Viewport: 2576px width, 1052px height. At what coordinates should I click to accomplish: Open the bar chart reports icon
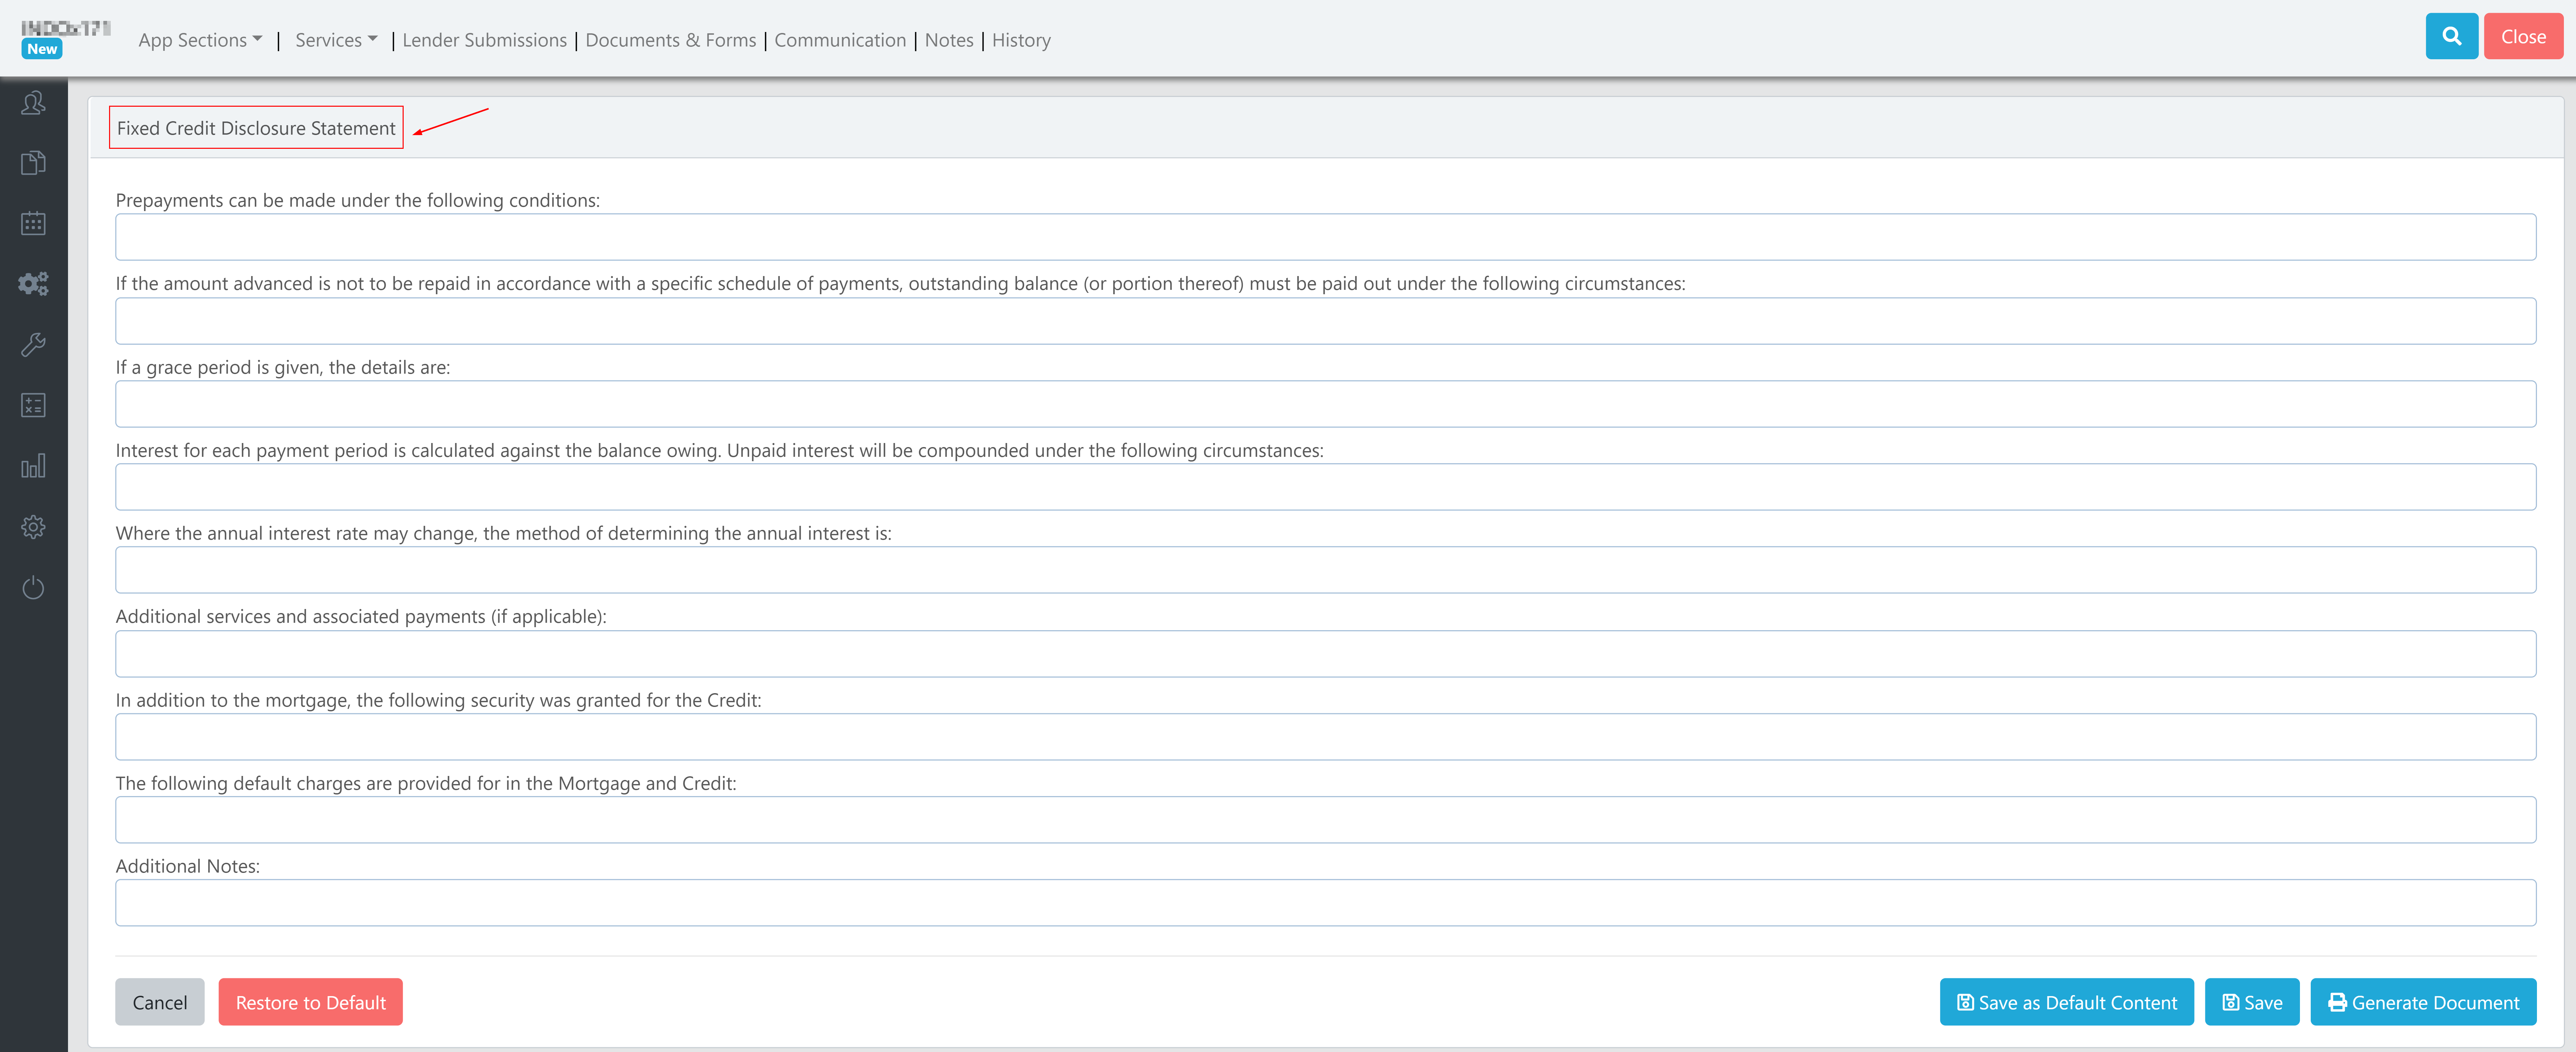click(33, 466)
